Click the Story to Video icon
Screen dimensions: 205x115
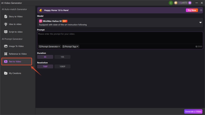click(6, 16)
